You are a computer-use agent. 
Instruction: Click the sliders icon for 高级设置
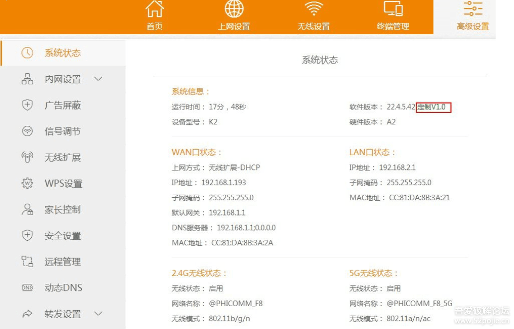(473, 8)
